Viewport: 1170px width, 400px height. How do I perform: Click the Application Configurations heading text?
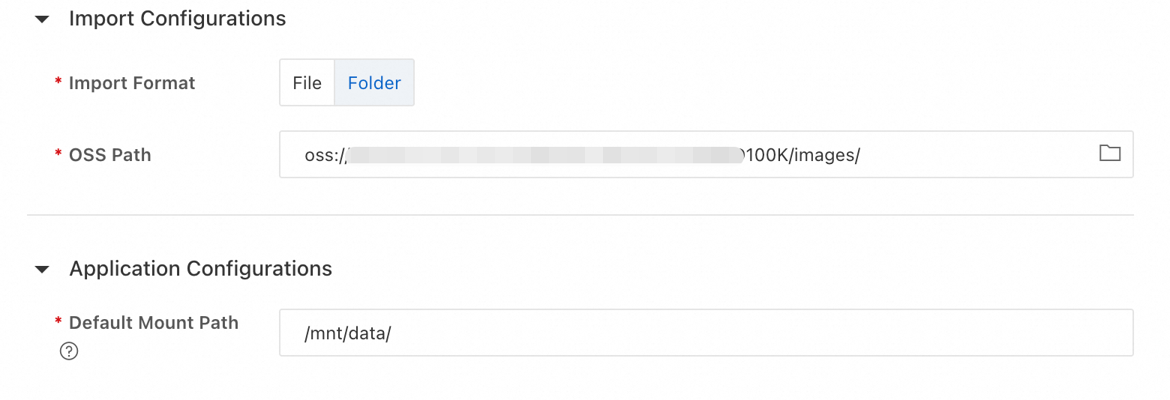(200, 268)
